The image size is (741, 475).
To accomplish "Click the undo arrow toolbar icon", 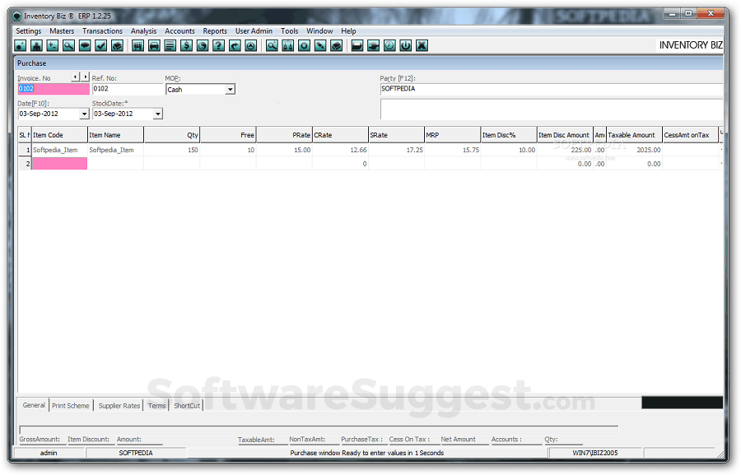I will coord(233,45).
